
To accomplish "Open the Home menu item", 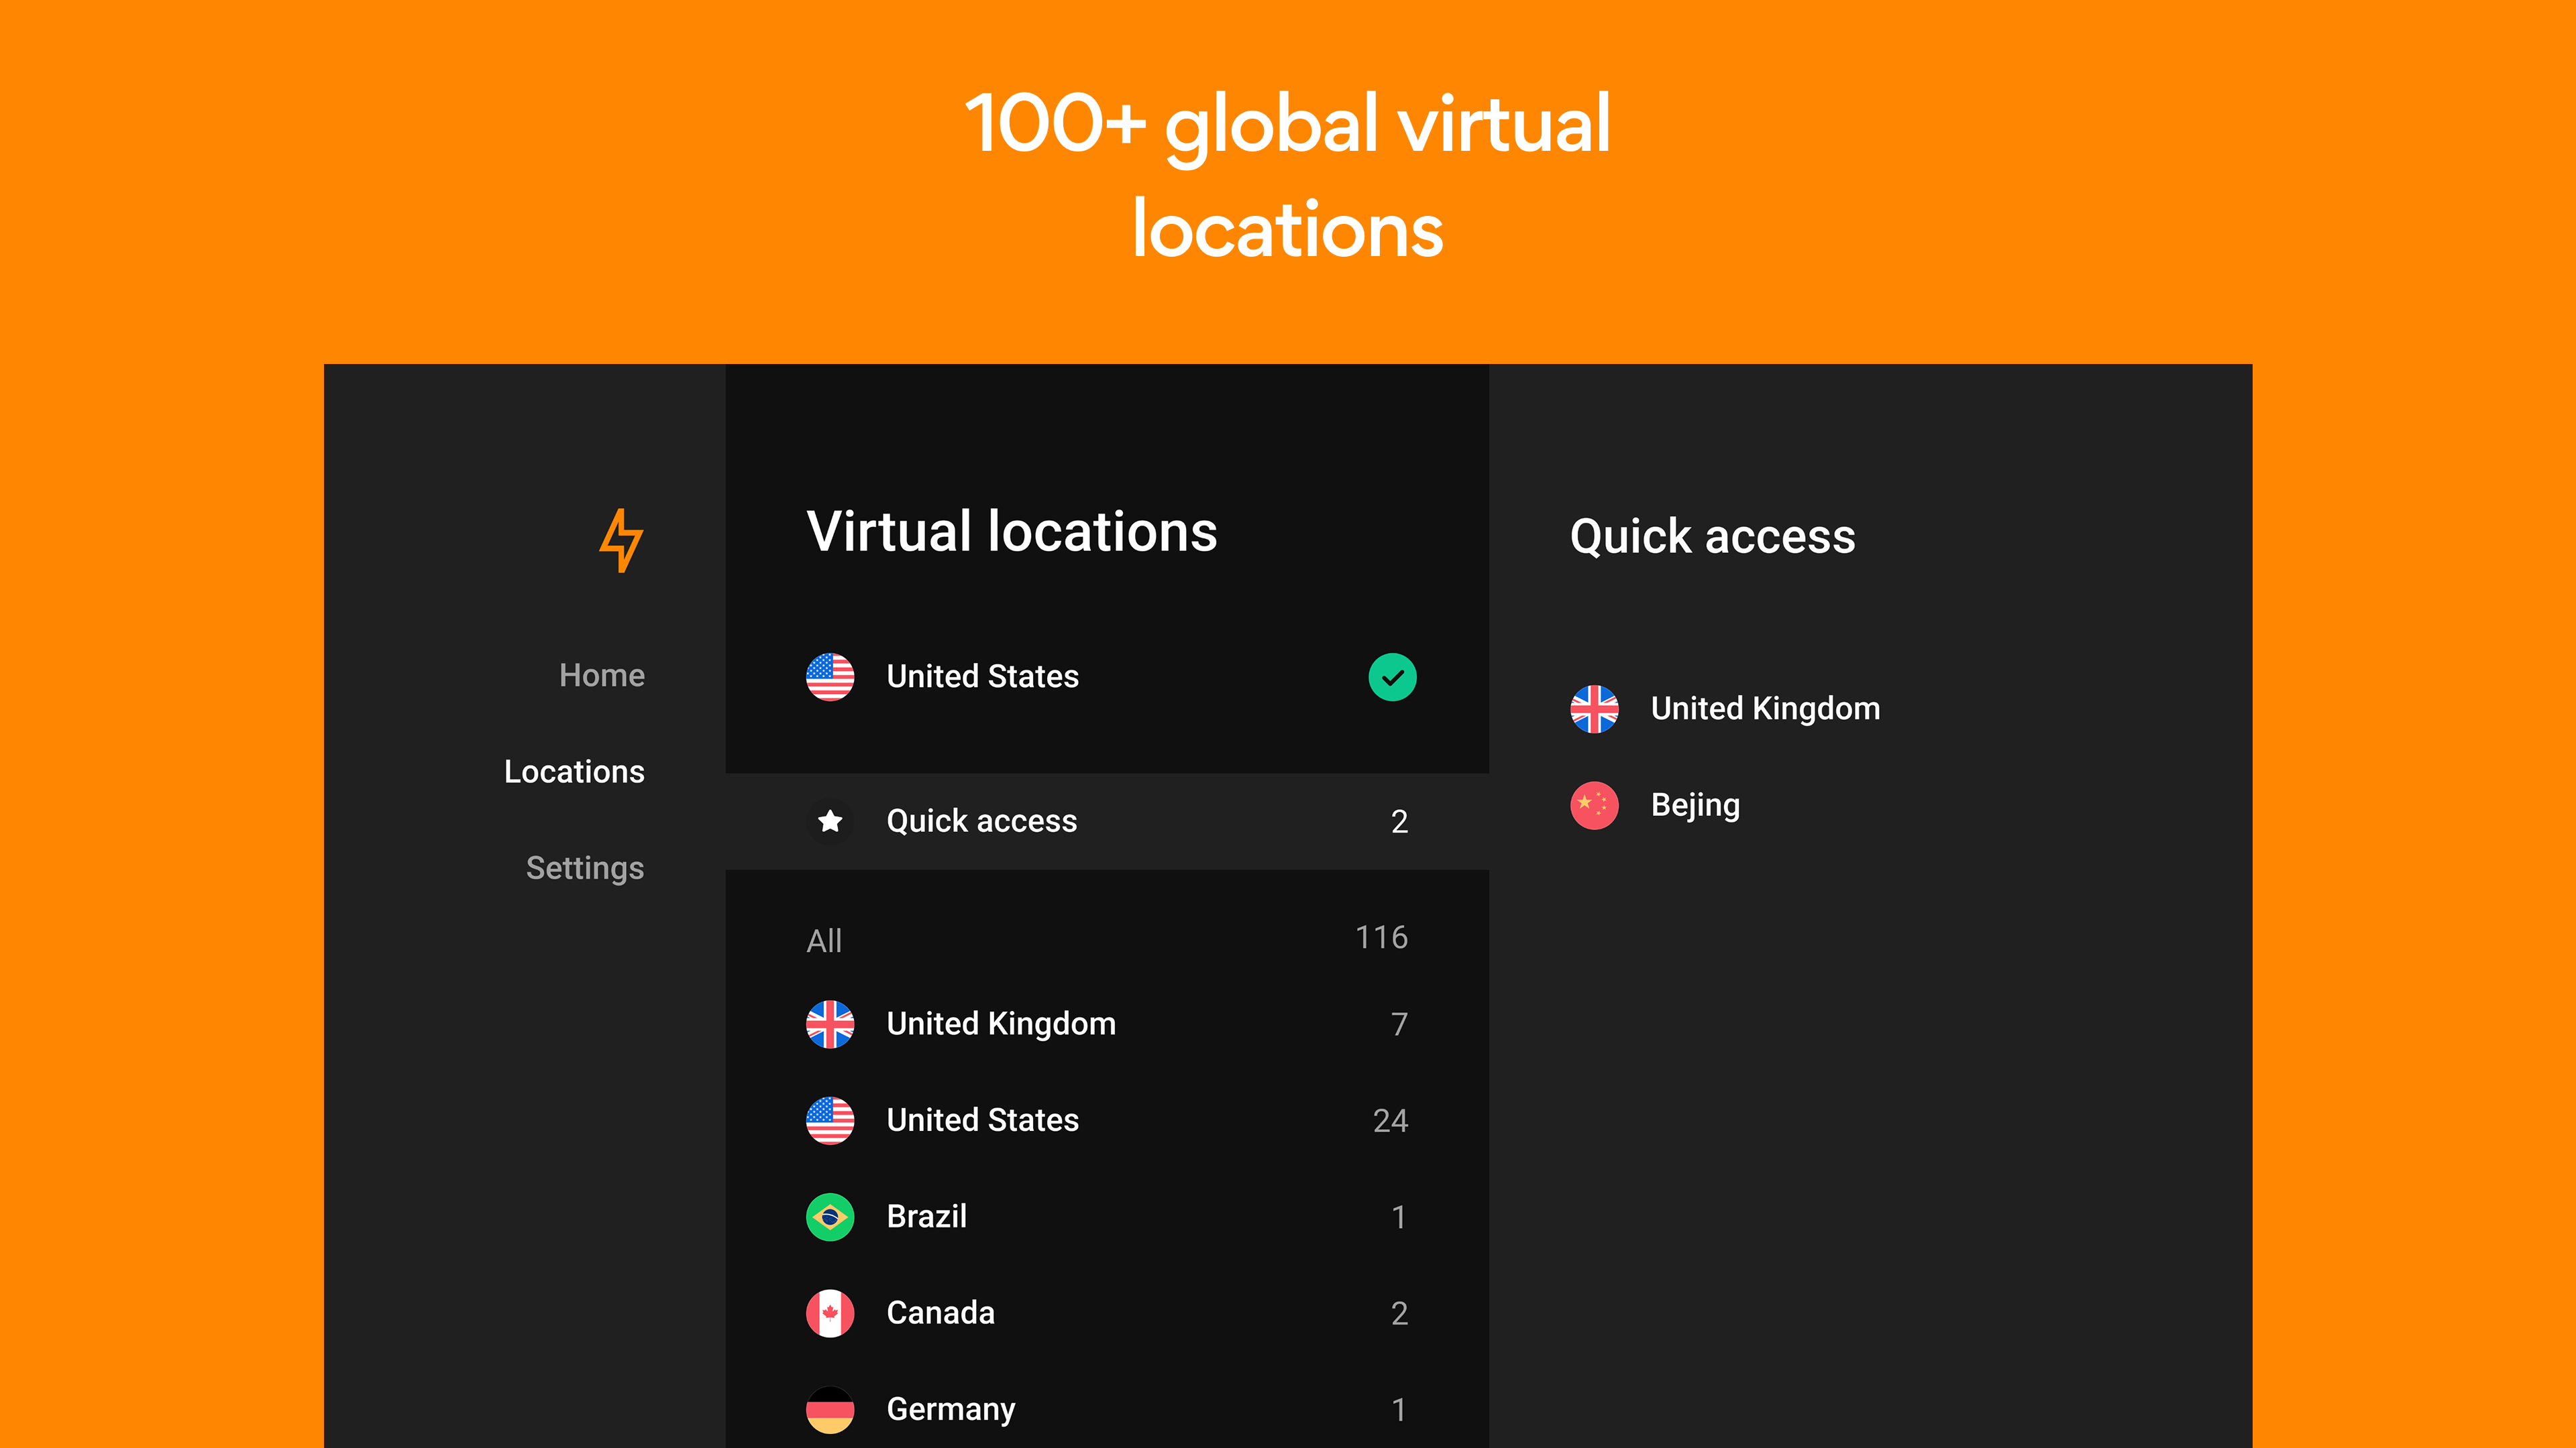I will tap(602, 676).
